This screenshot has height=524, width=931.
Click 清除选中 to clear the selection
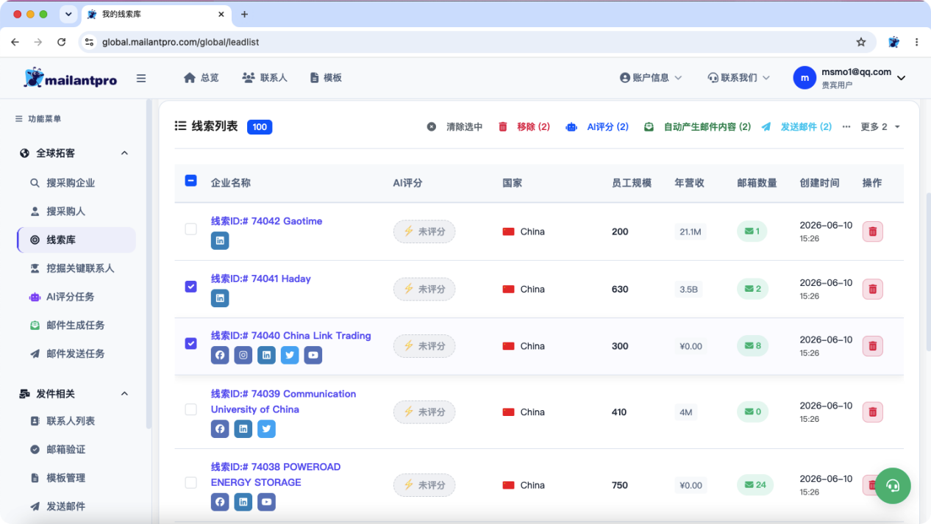tap(454, 127)
